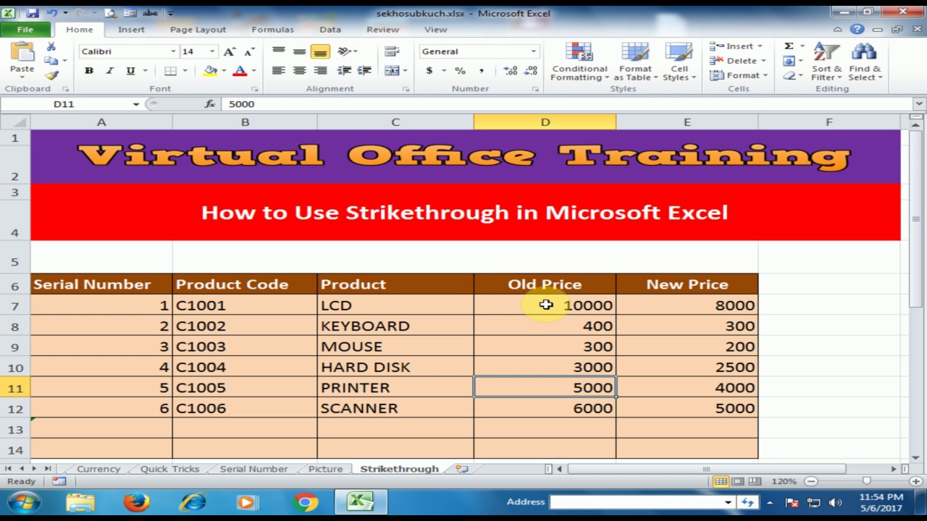Viewport: 927px width, 521px height.
Task: Open Firefox from the Windows taskbar
Action: [x=136, y=502]
